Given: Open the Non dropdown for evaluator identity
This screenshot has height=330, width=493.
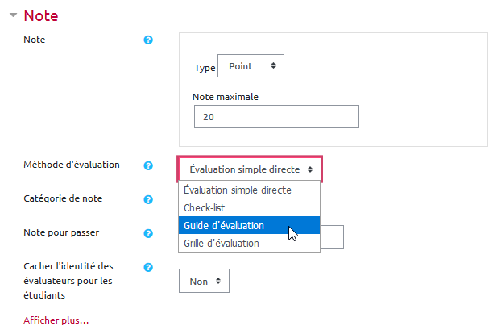Looking at the screenshot, I should (204, 282).
